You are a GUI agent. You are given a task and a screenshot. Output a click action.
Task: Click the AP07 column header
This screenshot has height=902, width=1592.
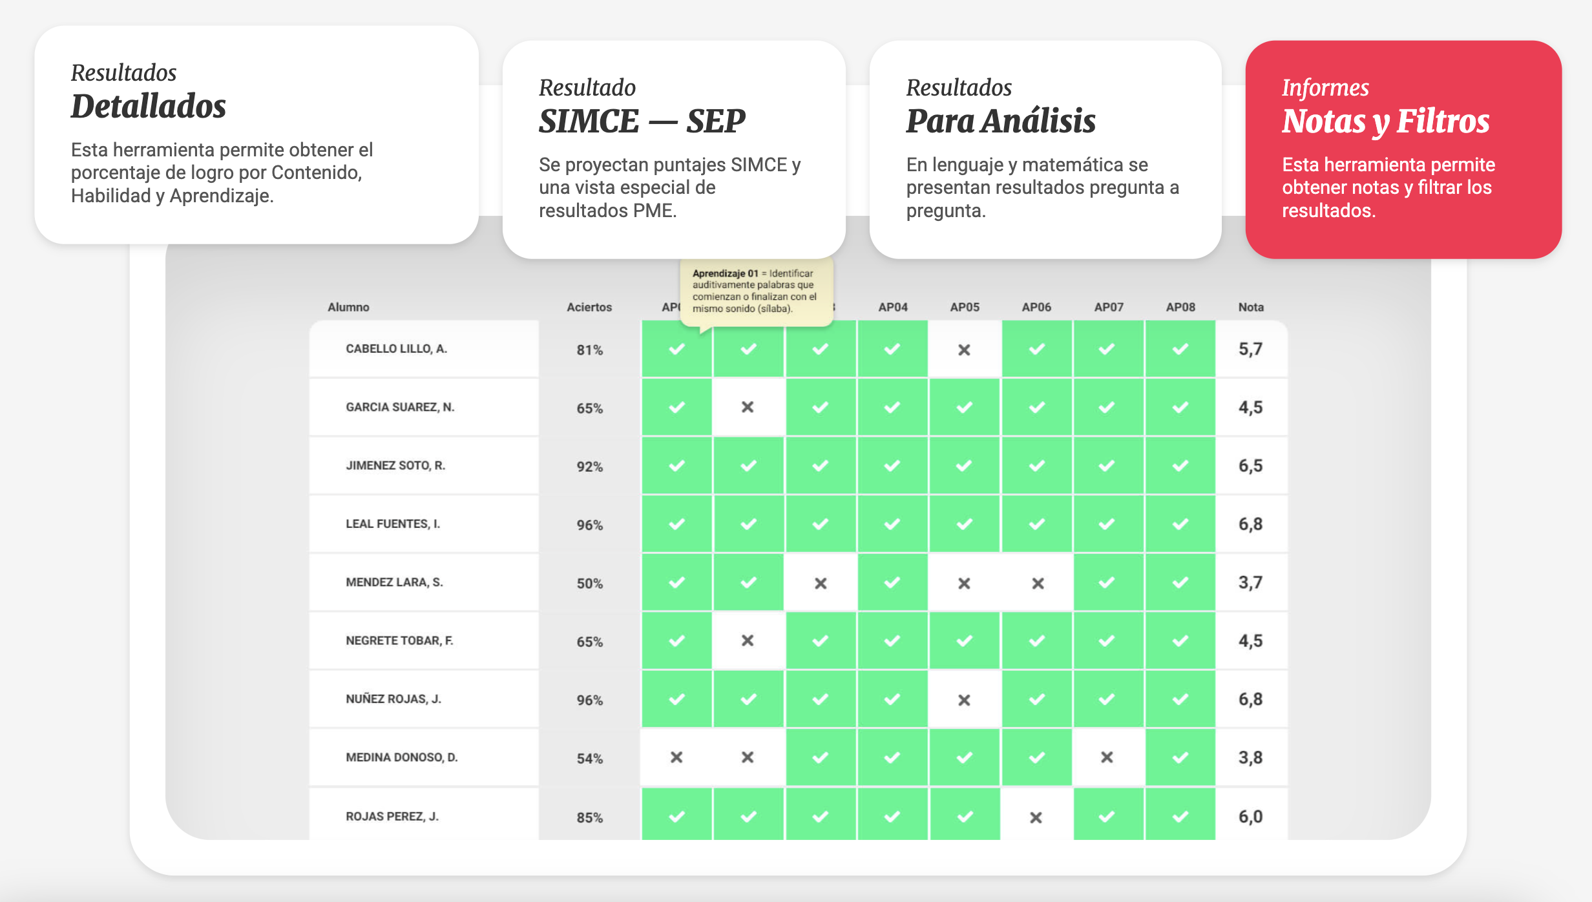click(1108, 307)
